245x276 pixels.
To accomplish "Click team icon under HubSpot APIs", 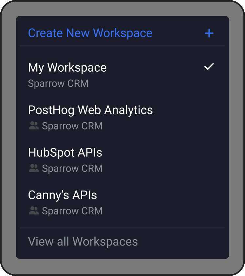I will tap(34, 168).
